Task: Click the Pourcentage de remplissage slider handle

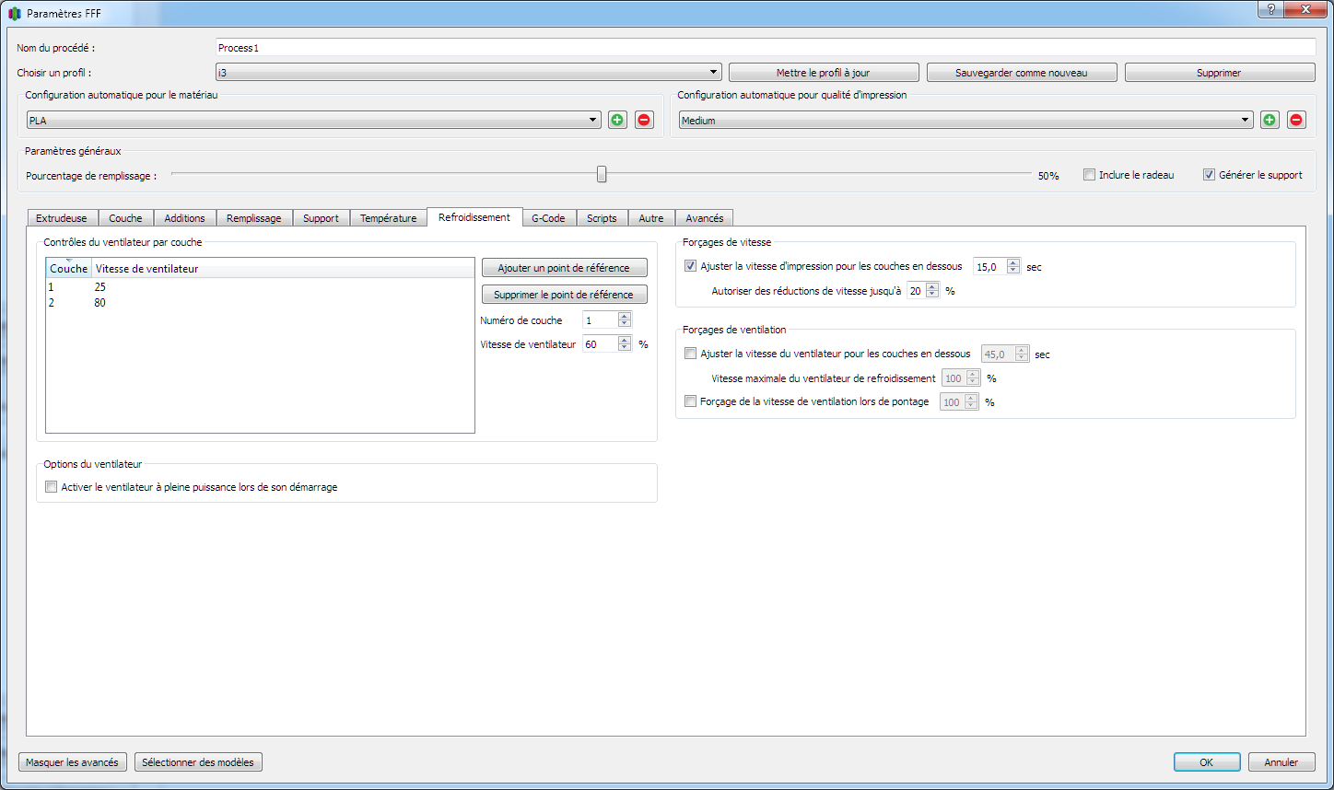Action: pyautogui.click(x=602, y=174)
